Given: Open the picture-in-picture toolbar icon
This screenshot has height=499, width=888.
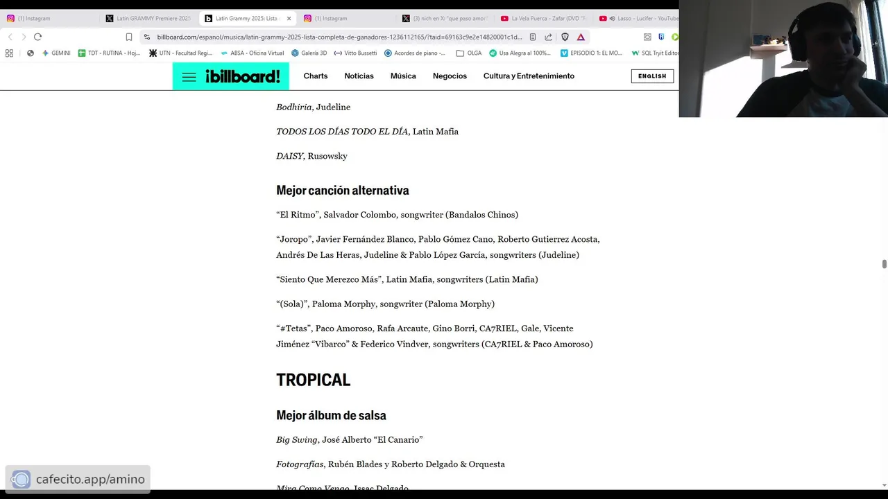Looking at the screenshot, I should pos(647,37).
